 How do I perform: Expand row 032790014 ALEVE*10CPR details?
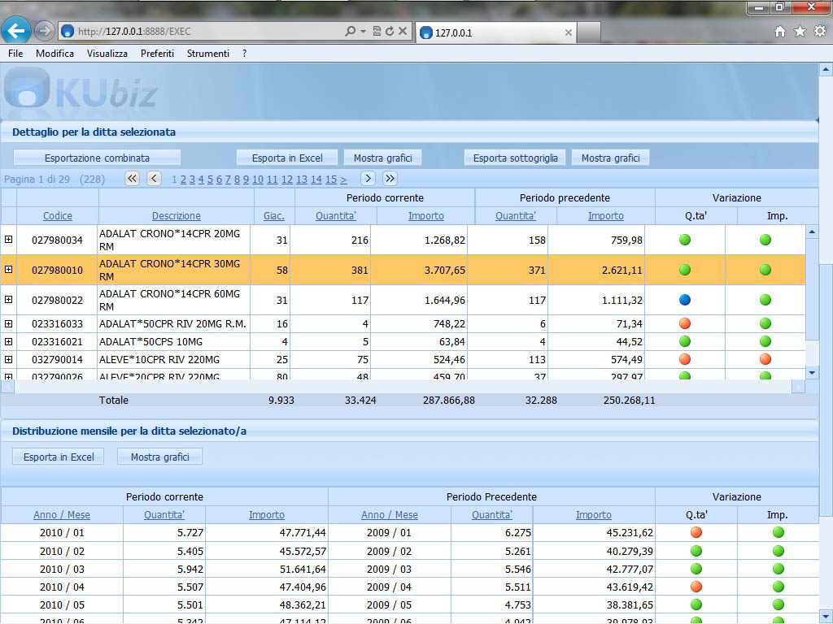click(x=9, y=359)
